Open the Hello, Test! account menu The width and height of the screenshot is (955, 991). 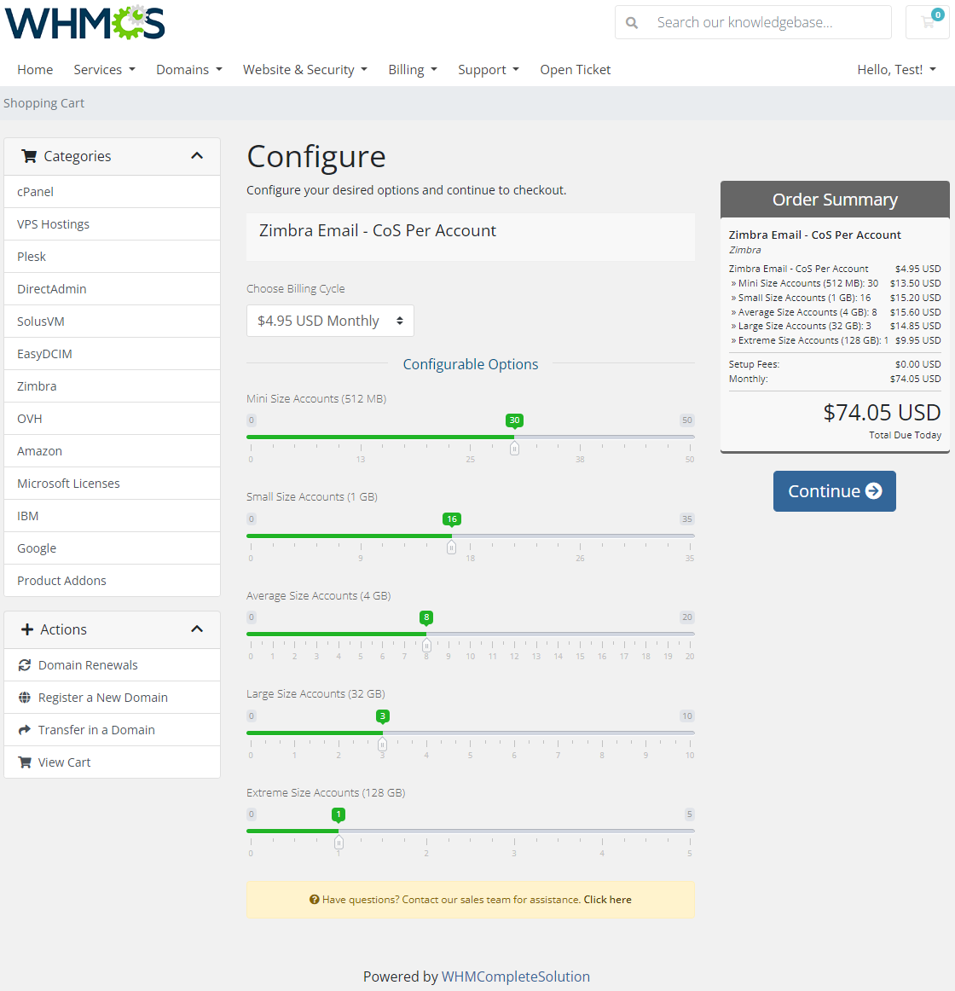896,70
